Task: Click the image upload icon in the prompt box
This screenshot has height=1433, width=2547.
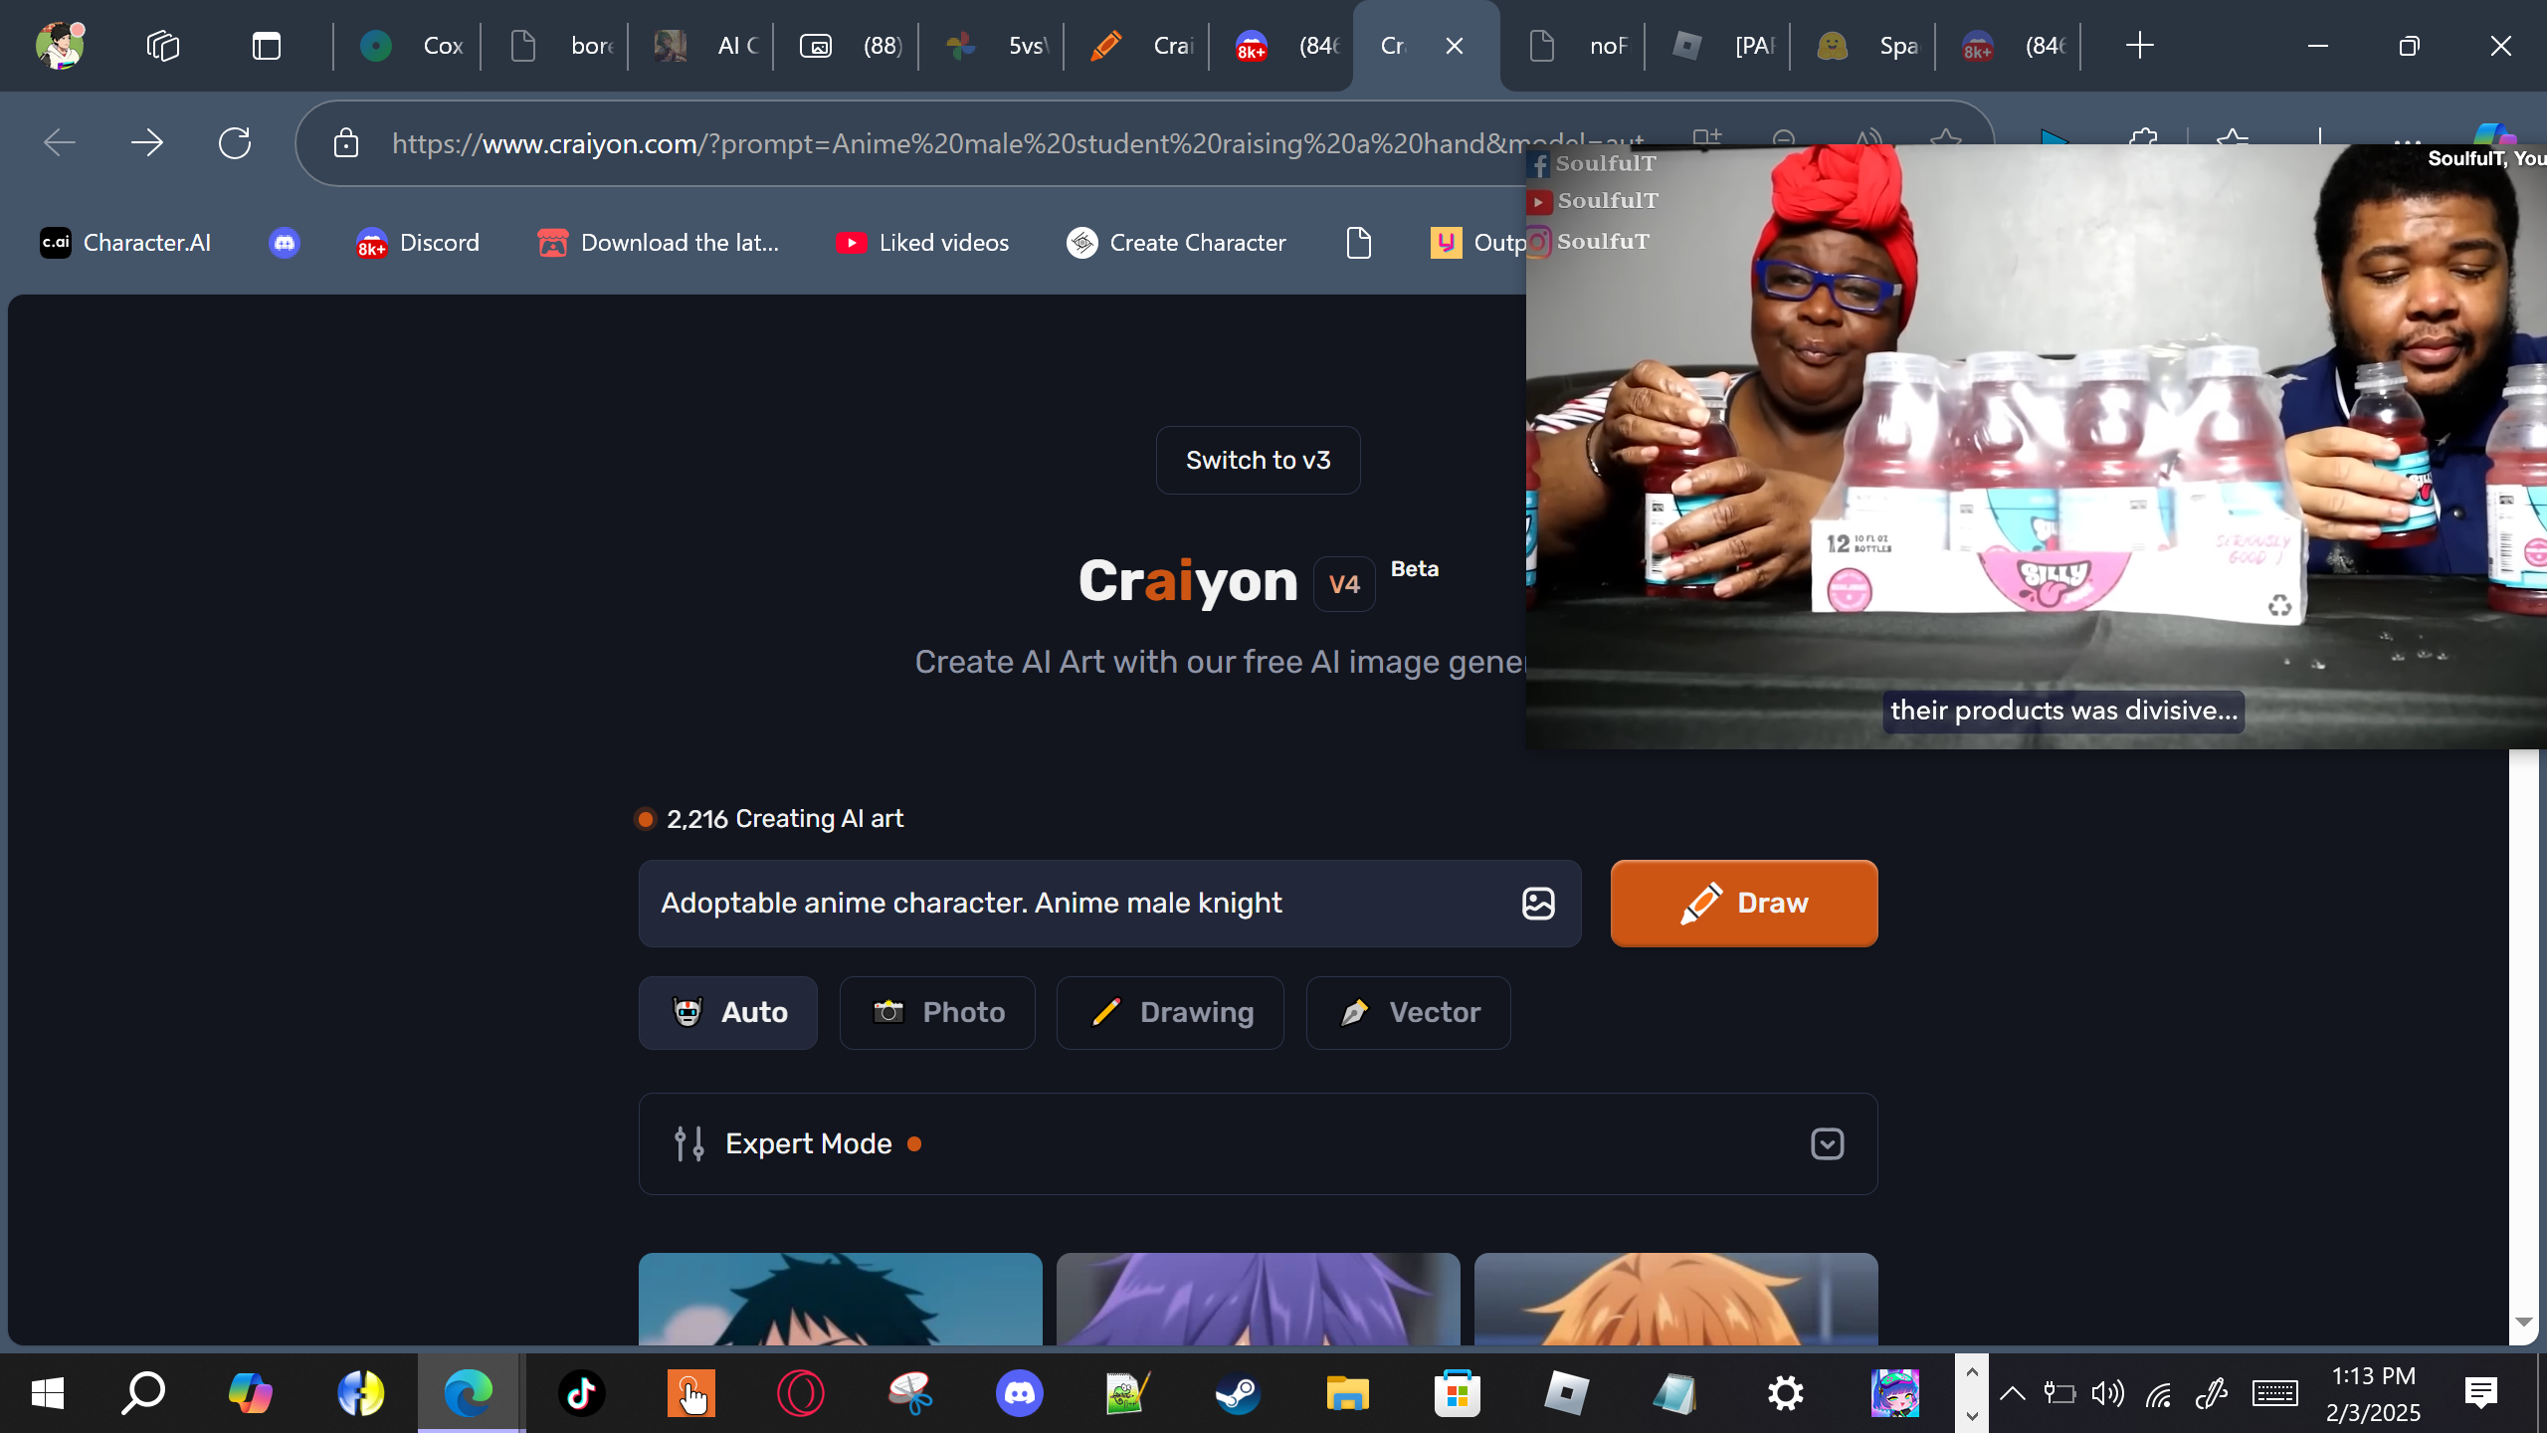Action: tap(1538, 903)
